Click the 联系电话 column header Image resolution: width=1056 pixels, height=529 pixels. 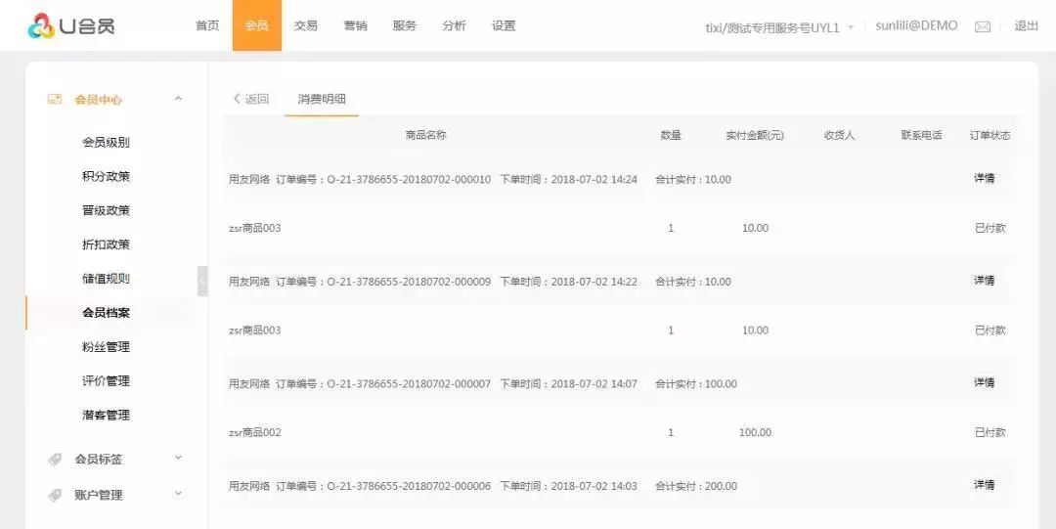921,135
